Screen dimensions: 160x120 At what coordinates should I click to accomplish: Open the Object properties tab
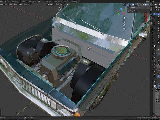pyautogui.click(x=155, y=72)
